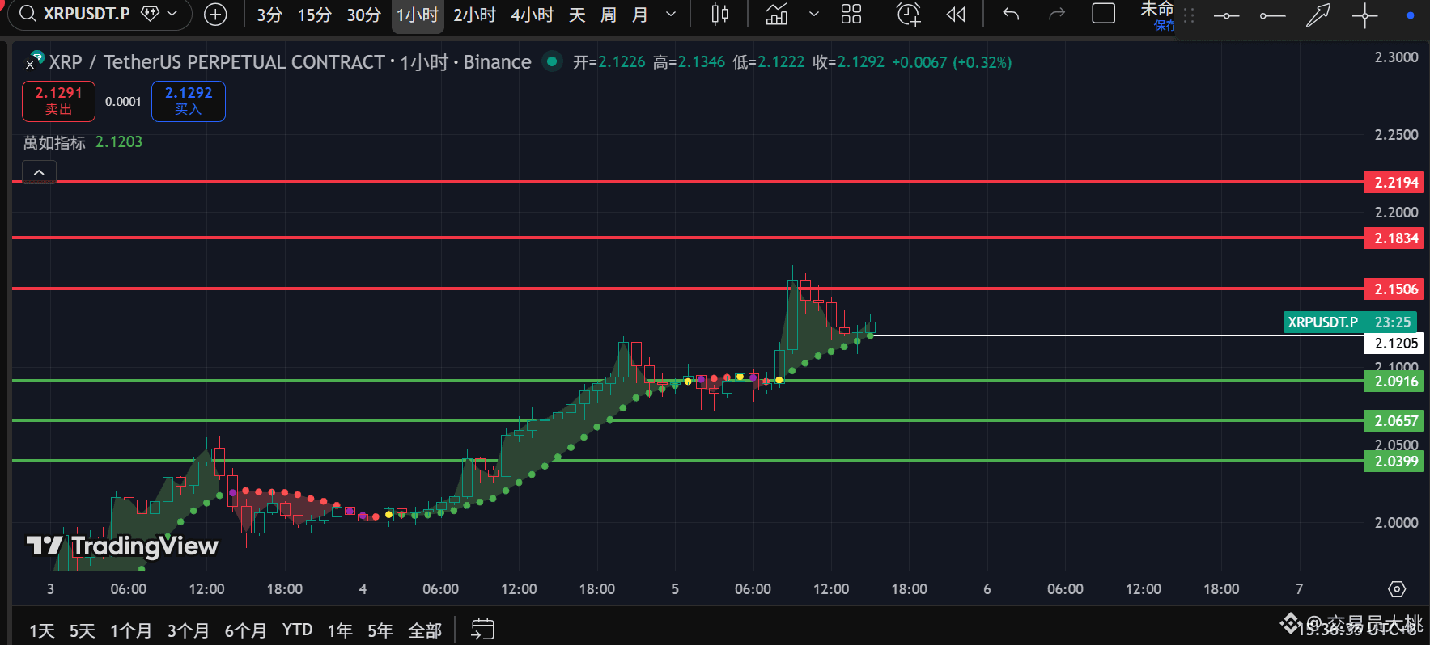Switch to the monthly 月 timeframe
1430x645 pixels.
click(x=640, y=15)
